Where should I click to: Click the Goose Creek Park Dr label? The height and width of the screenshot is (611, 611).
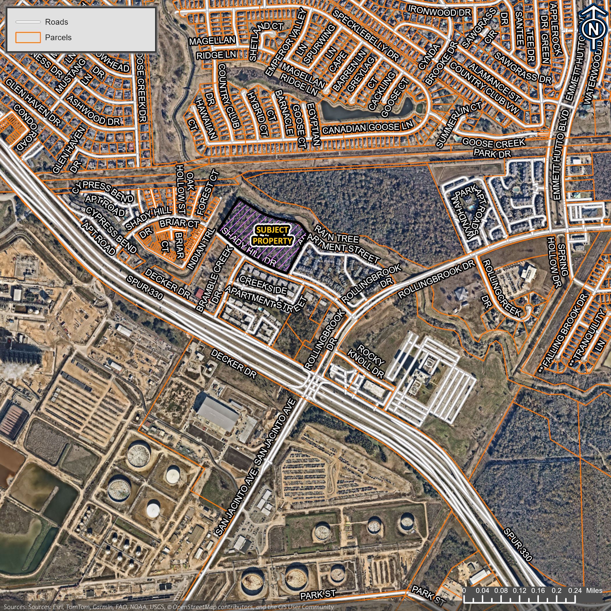click(493, 148)
